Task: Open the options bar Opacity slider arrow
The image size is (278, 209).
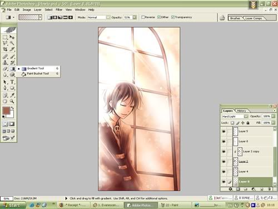Action: (135, 17)
